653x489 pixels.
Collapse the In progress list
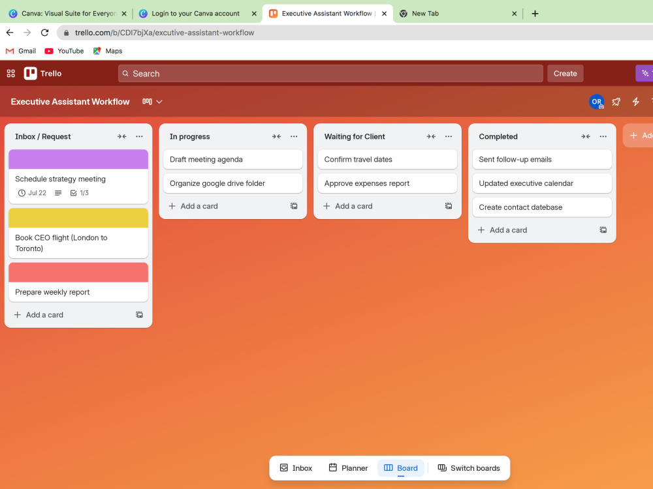[276, 136]
